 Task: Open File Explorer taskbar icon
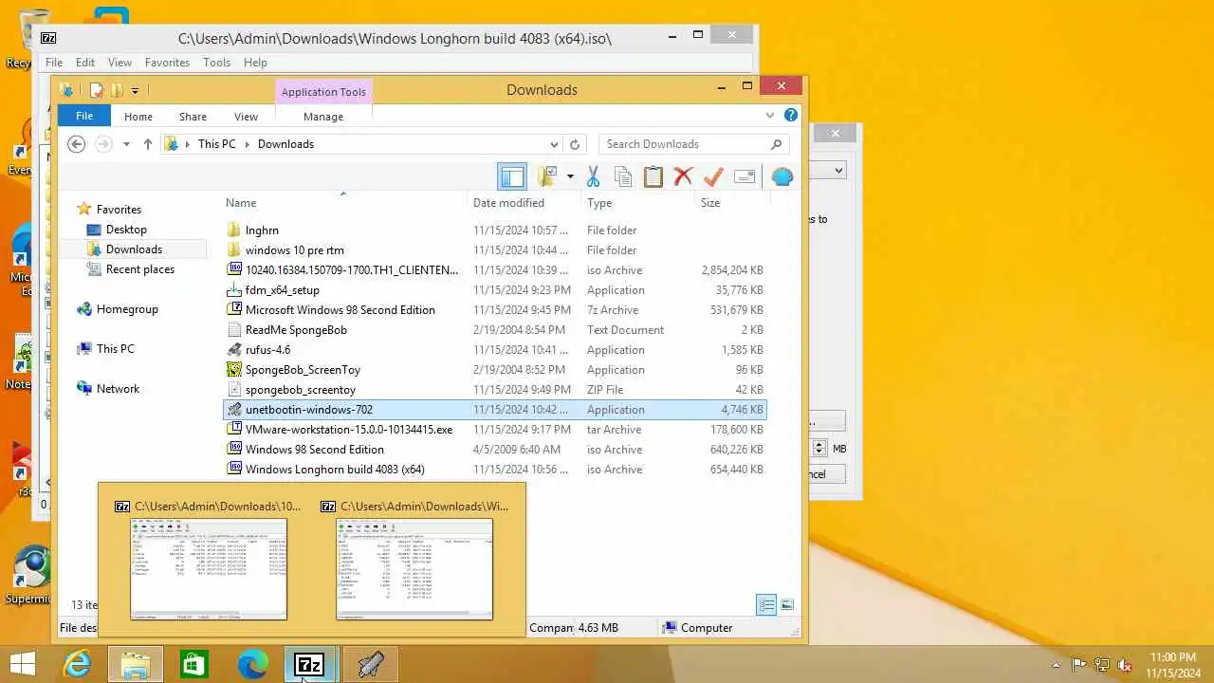[x=136, y=664]
